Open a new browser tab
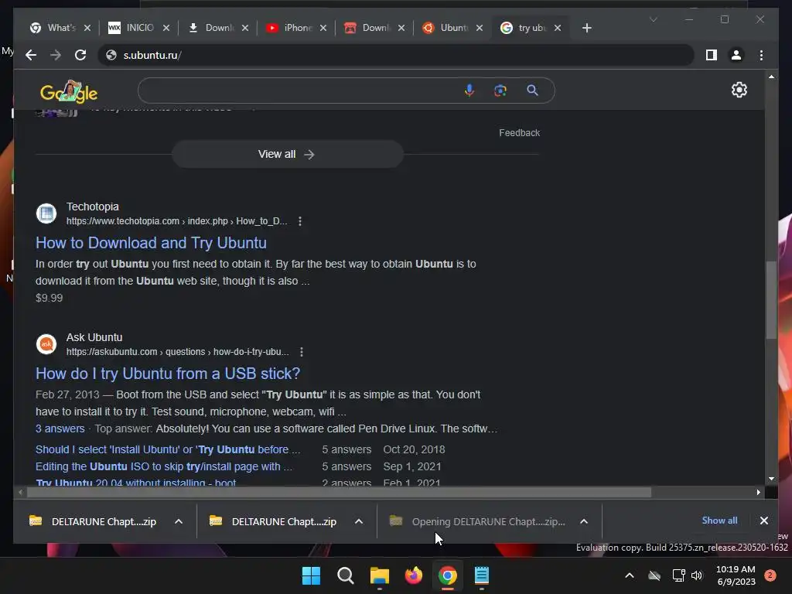The width and height of the screenshot is (792, 594). (586, 28)
